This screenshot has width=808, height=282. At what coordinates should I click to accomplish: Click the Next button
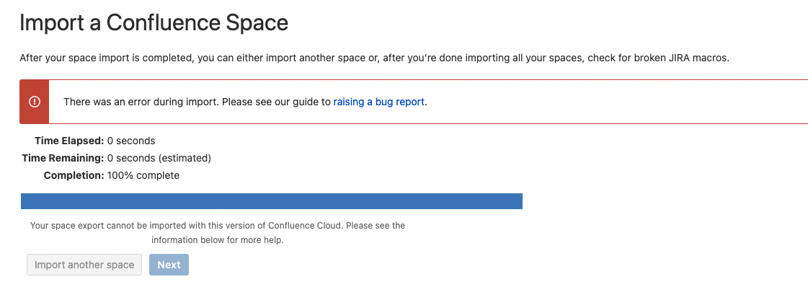pos(169,265)
